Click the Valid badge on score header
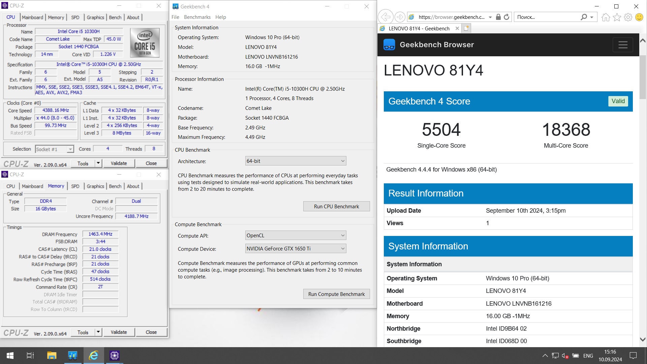Viewport: 647px width, 364px height. pyautogui.click(x=618, y=101)
